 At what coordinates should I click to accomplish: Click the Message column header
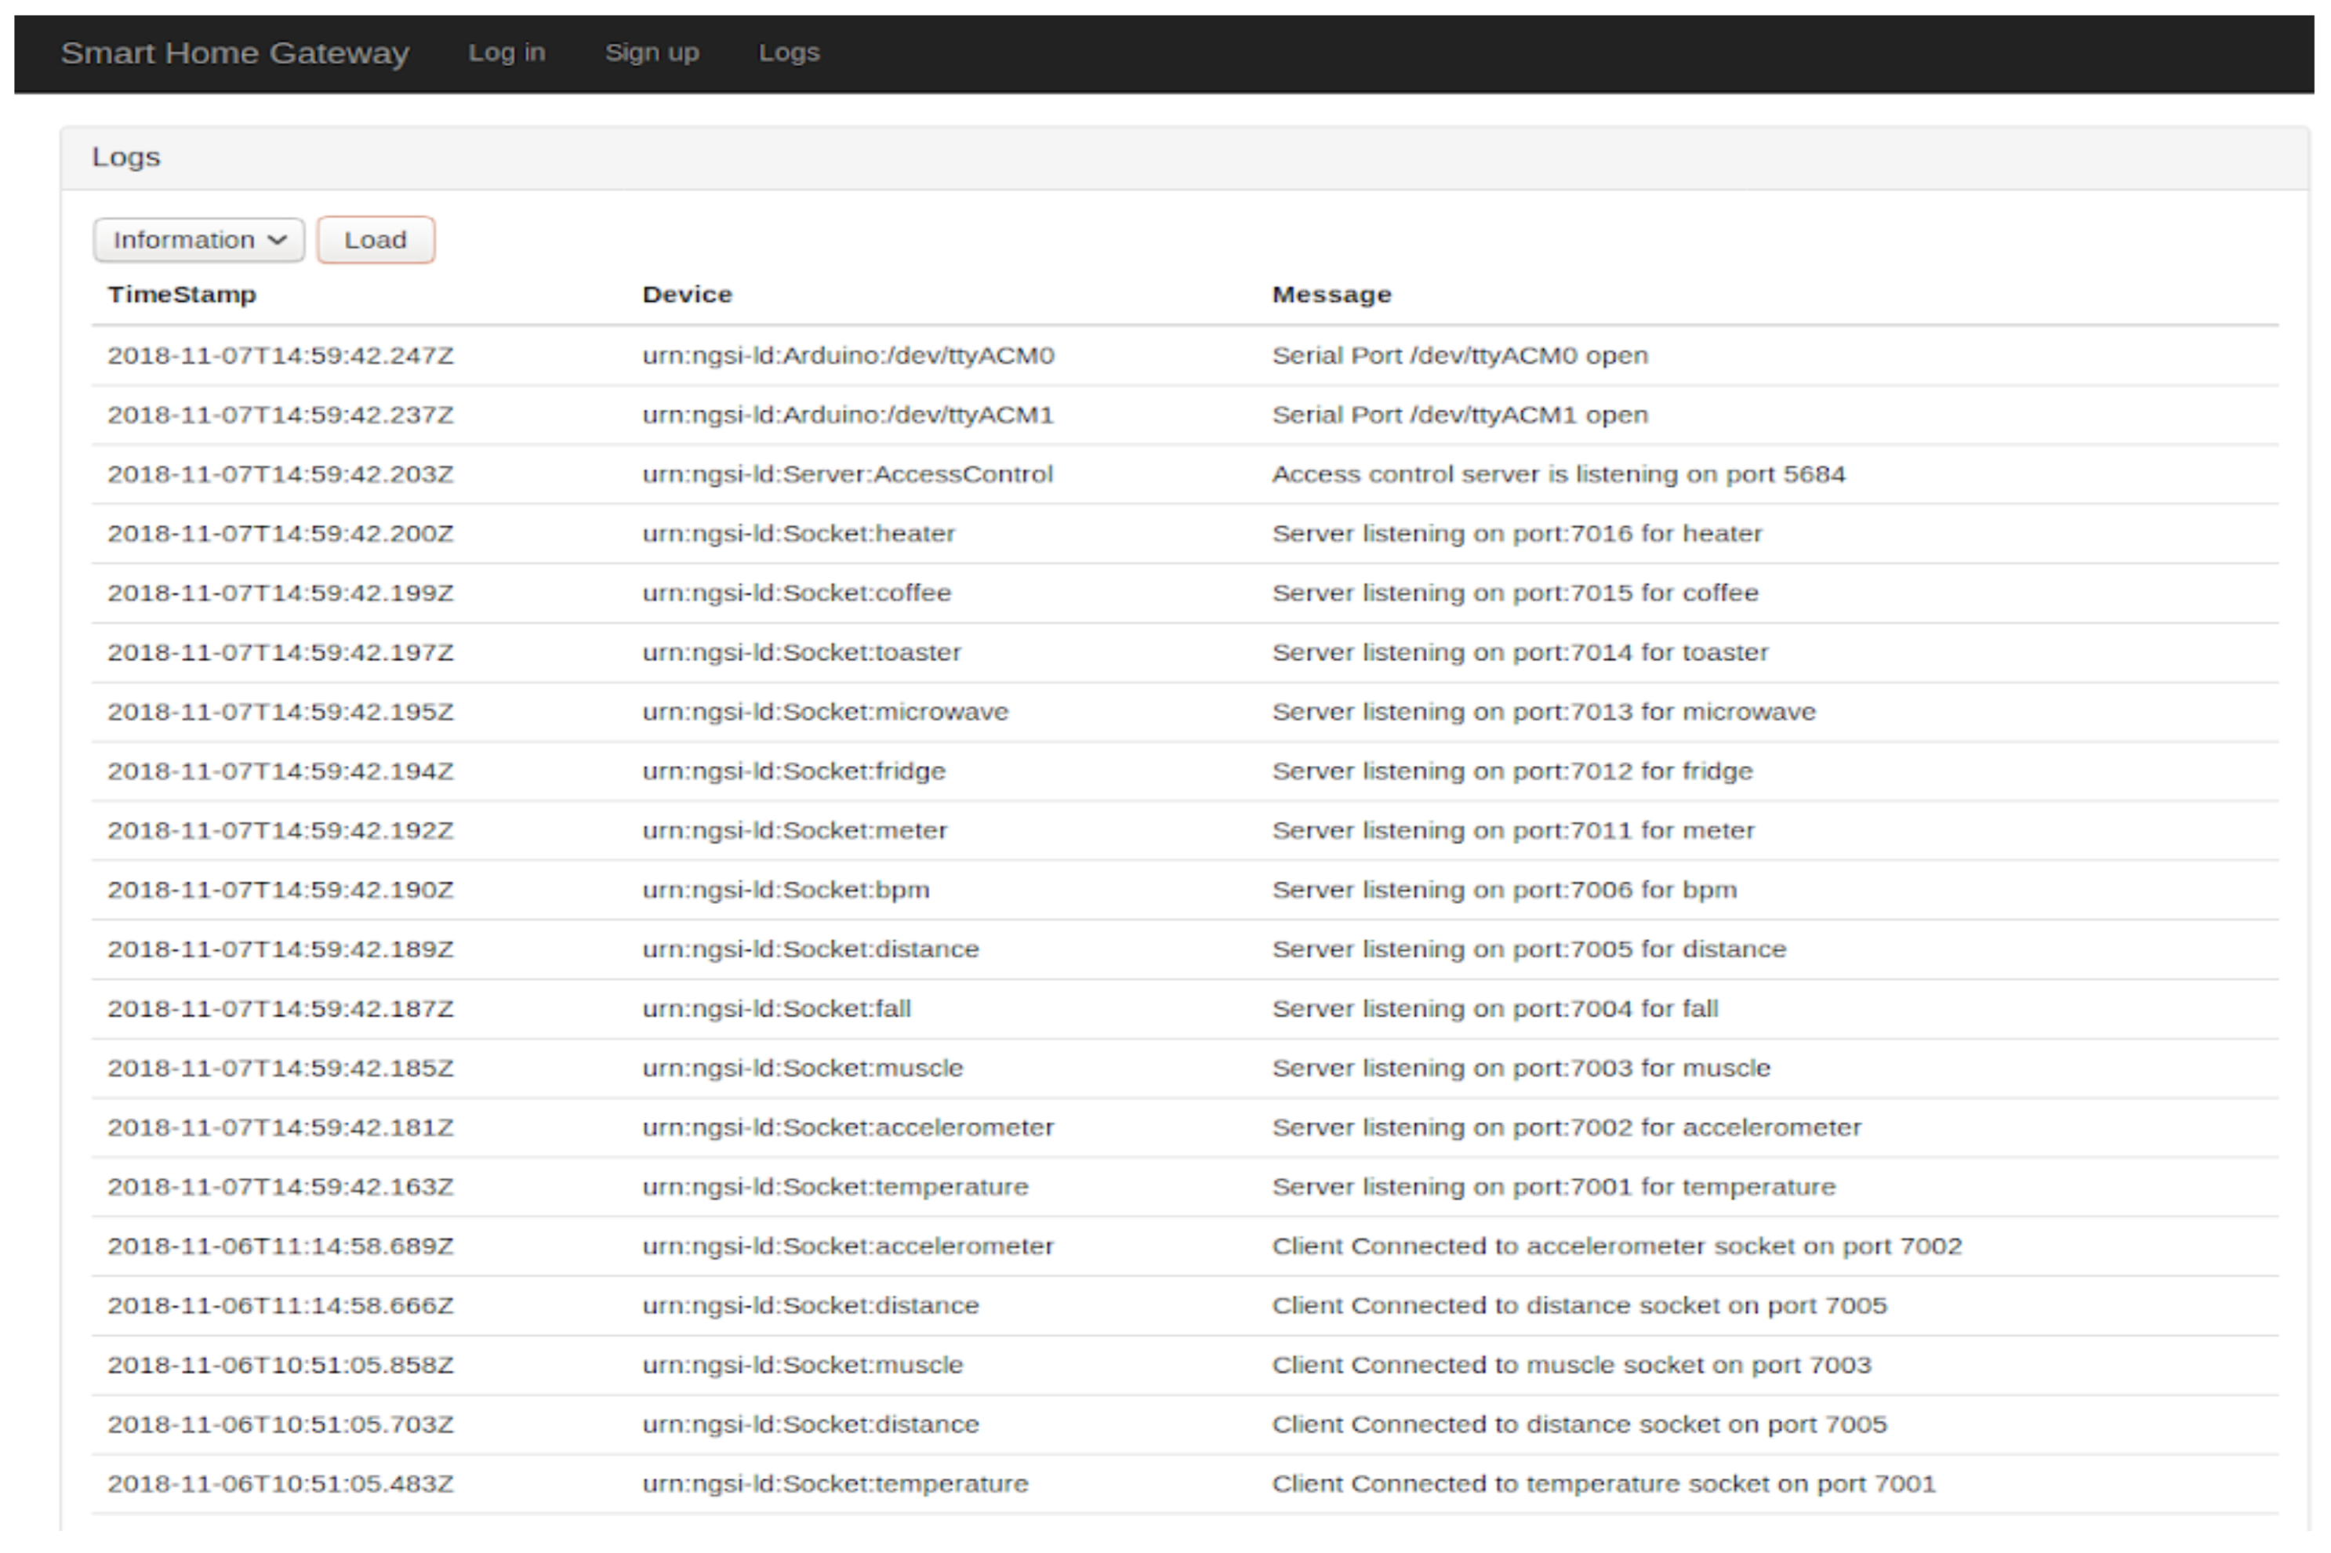tap(1331, 294)
